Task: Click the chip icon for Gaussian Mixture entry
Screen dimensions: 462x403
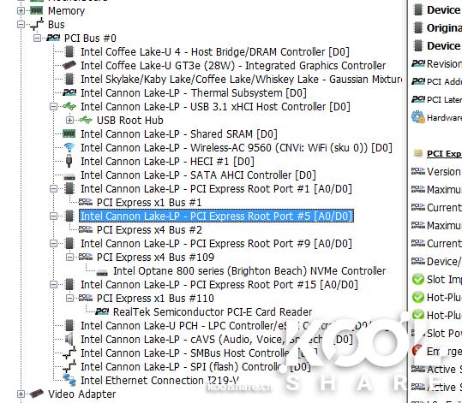Action: point(69,79)
